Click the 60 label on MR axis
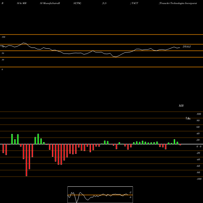Screen dimensions: 203x203 [198, 127]
